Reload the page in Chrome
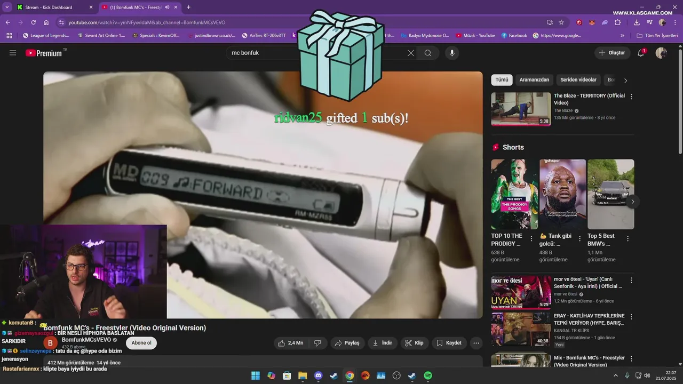Screen dimensions: 683x384 pyautogui.click(x=33, y=22)
